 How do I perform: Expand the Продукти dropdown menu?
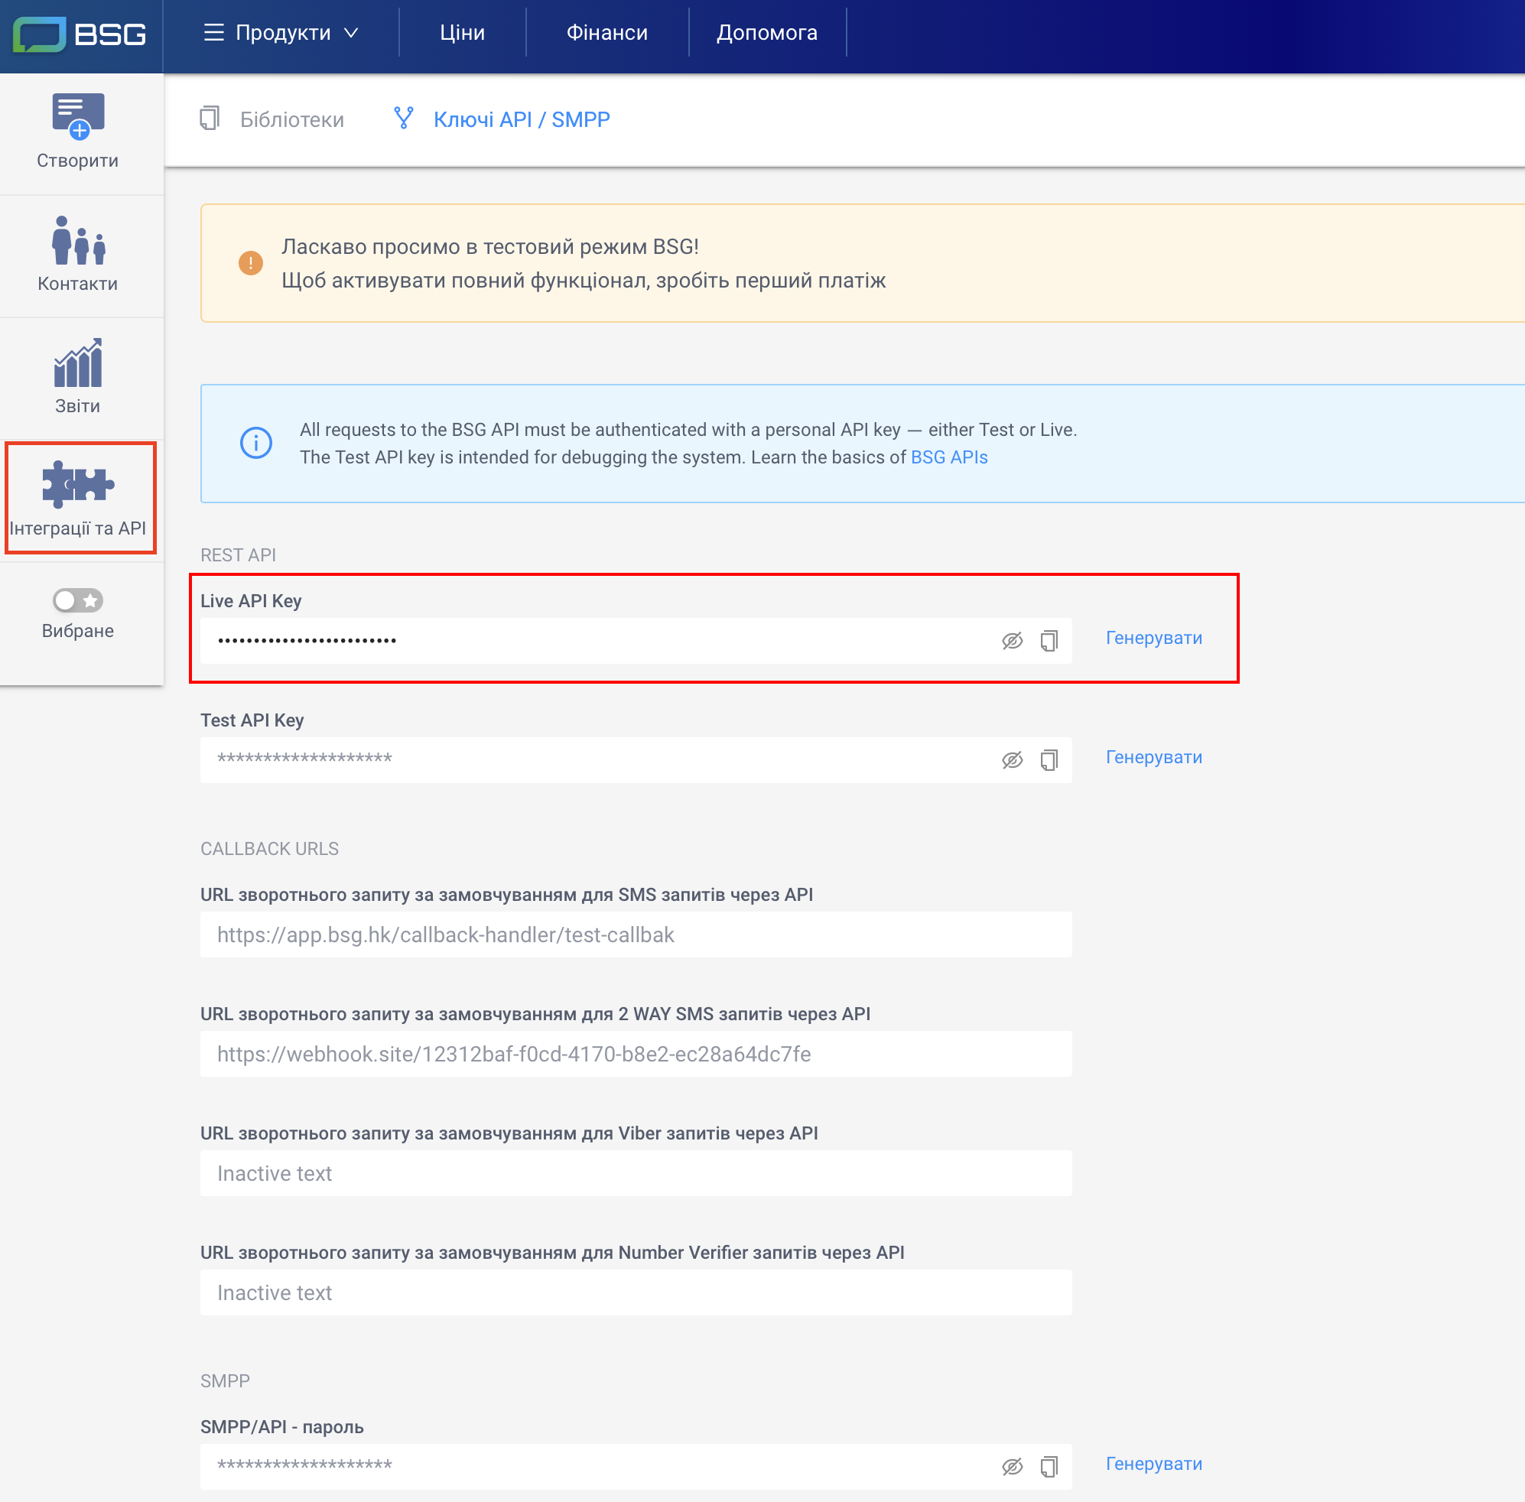(x=281, y=32)
